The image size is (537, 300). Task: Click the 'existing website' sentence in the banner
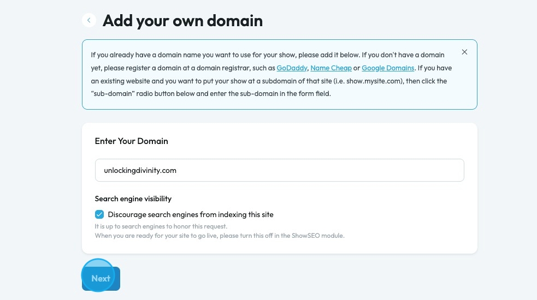[x=164, y=81]
